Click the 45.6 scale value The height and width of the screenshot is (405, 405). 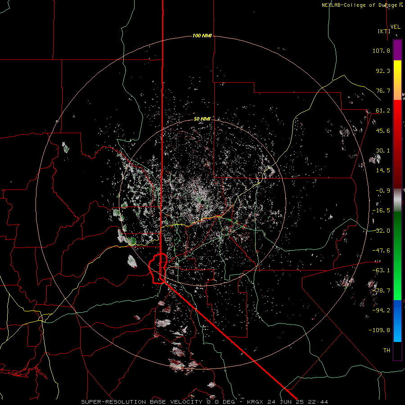click(x=383, y=130)
